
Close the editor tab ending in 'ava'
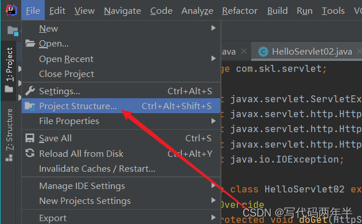[244, 51]
